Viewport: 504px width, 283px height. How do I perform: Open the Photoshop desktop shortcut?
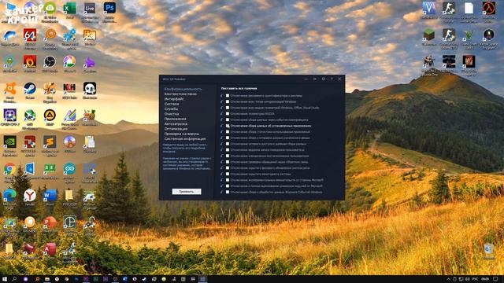pos(109,8)
